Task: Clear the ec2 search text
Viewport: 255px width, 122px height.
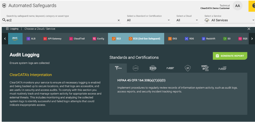Action: point(118,20)
